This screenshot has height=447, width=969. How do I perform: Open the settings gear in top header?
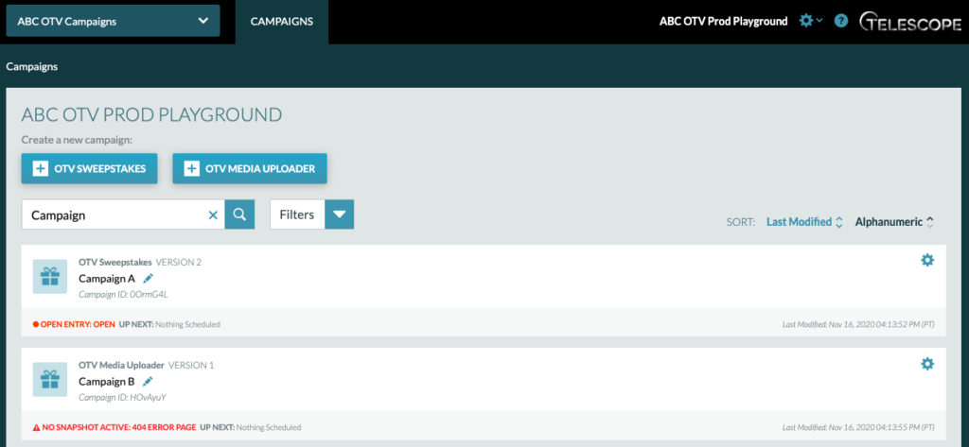(x=810, y=21)
